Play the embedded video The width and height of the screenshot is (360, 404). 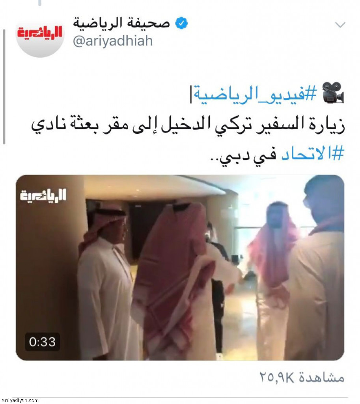click(180, 267)
